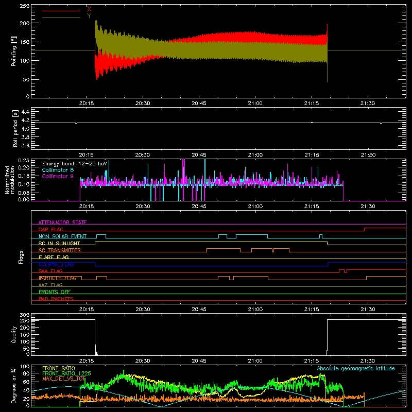Select the GAP_FLAG label
Image resolution: width=412 pixels, height=412 pixels.
[x=50, y=229]
